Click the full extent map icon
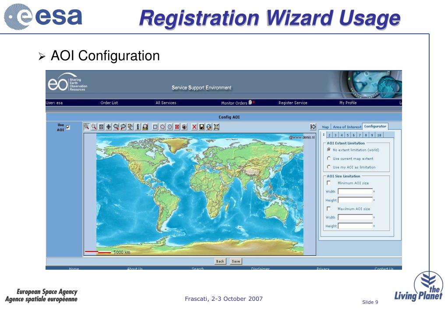Screen dimensions: 448x310 point(101,127)
